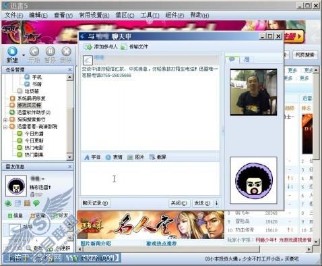Click the 开始 start download icon

(34, 51)
